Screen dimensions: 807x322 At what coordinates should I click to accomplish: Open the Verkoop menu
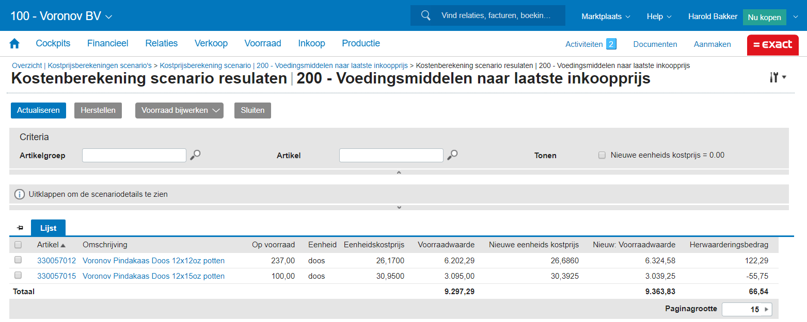(211, 43)
